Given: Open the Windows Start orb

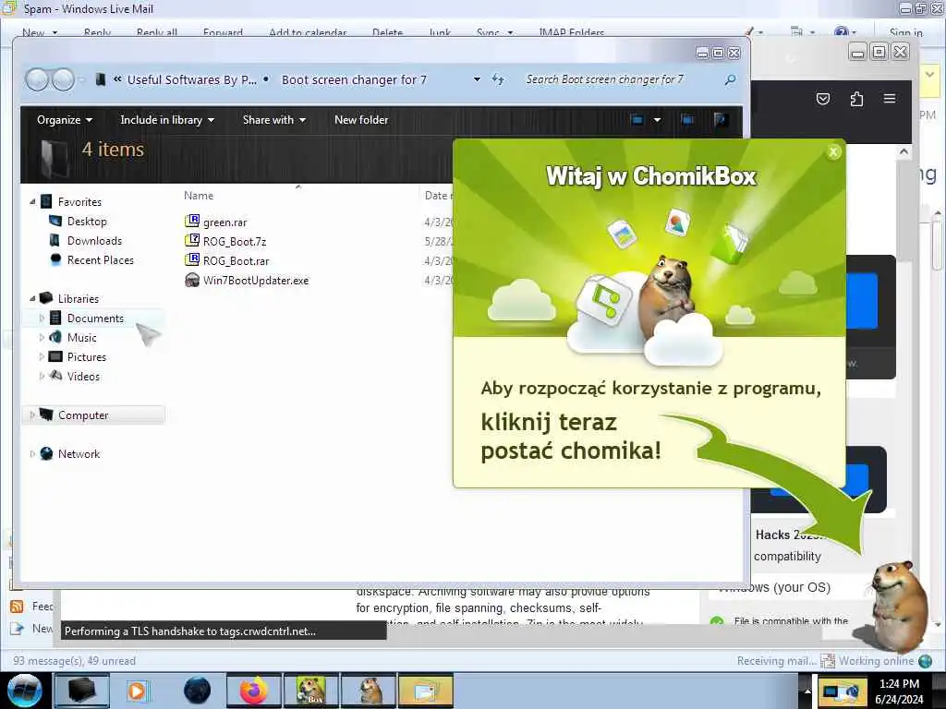Looking at the screenshot, I should (x=24, y=691).
